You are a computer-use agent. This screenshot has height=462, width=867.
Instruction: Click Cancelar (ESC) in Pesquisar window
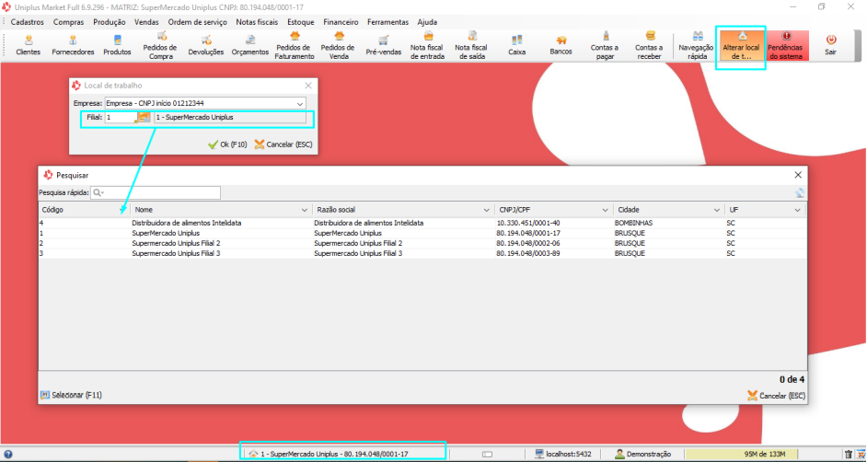click(x=776, y=396)
